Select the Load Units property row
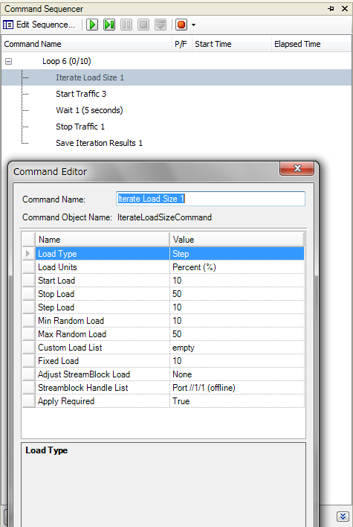353x527 pixels. 163,267
